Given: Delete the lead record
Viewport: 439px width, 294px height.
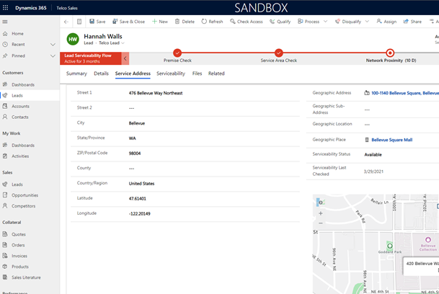Looking at the screenshot, I should [184, 22].
